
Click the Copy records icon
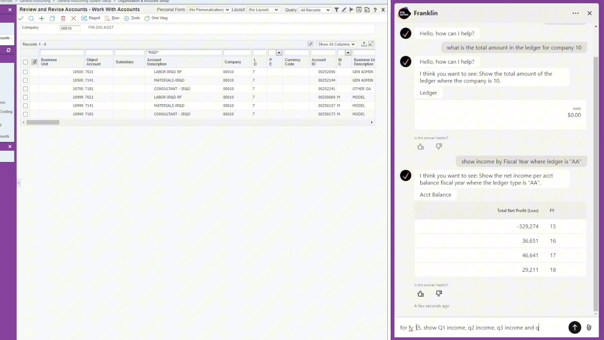click(52, 18)
